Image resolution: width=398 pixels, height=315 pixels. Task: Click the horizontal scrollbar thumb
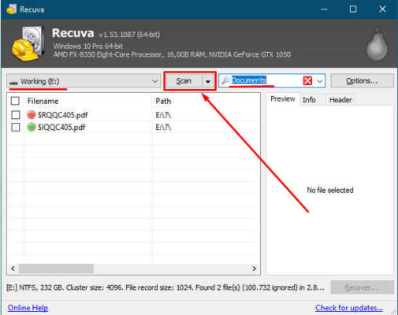coord(56,269)
